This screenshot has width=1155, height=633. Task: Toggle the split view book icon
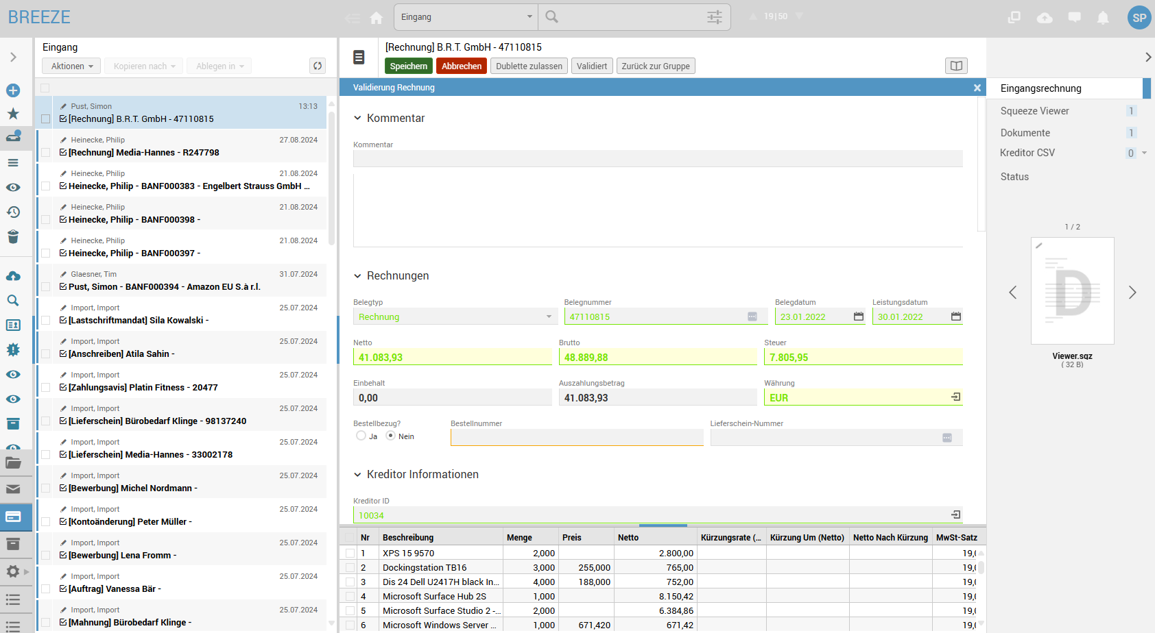point(956,66)
